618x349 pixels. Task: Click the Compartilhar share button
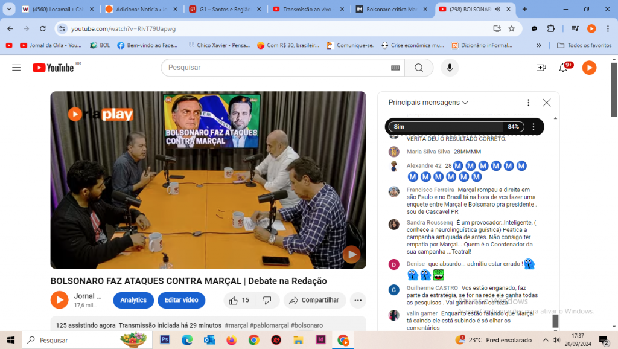tap(314, 300)
